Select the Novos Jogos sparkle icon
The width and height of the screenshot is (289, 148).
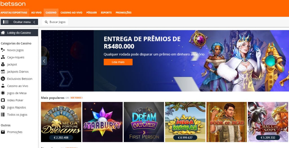click(3, 50)
